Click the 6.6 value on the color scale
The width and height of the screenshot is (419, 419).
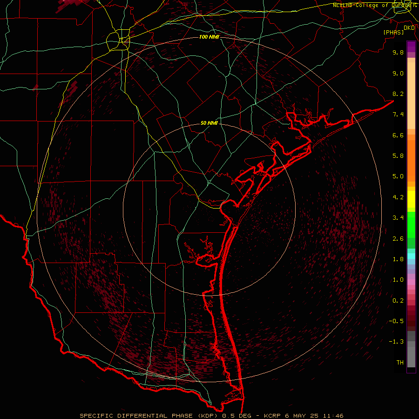[398, 135]
